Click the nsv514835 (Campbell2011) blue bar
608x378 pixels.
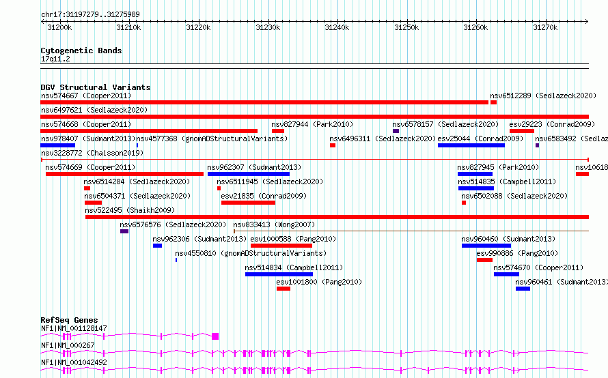coord(475,188)
